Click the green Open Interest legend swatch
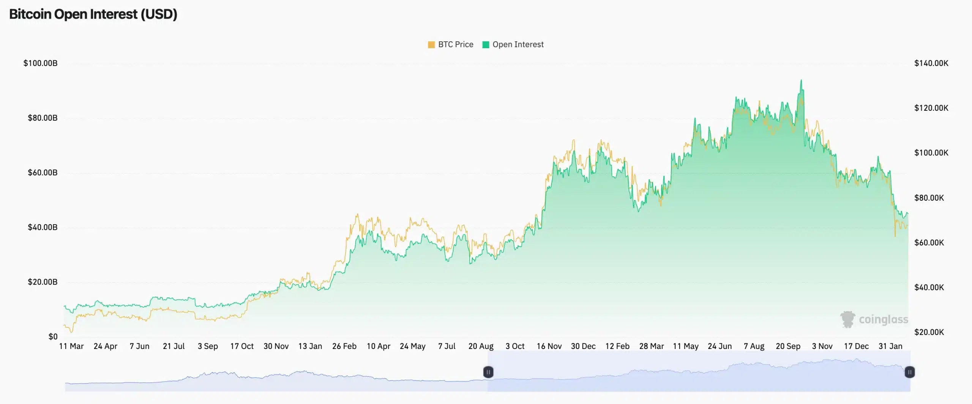This screenshot has width=972, height=404. click(486, 45)
